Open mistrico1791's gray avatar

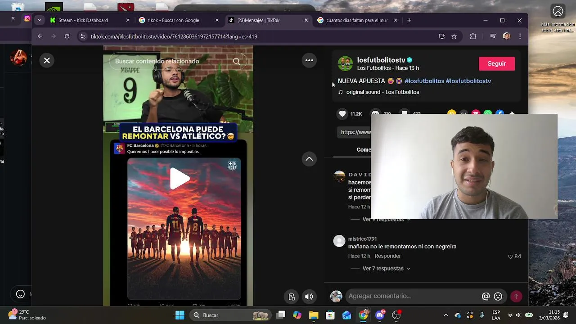(x=339, y=241)
